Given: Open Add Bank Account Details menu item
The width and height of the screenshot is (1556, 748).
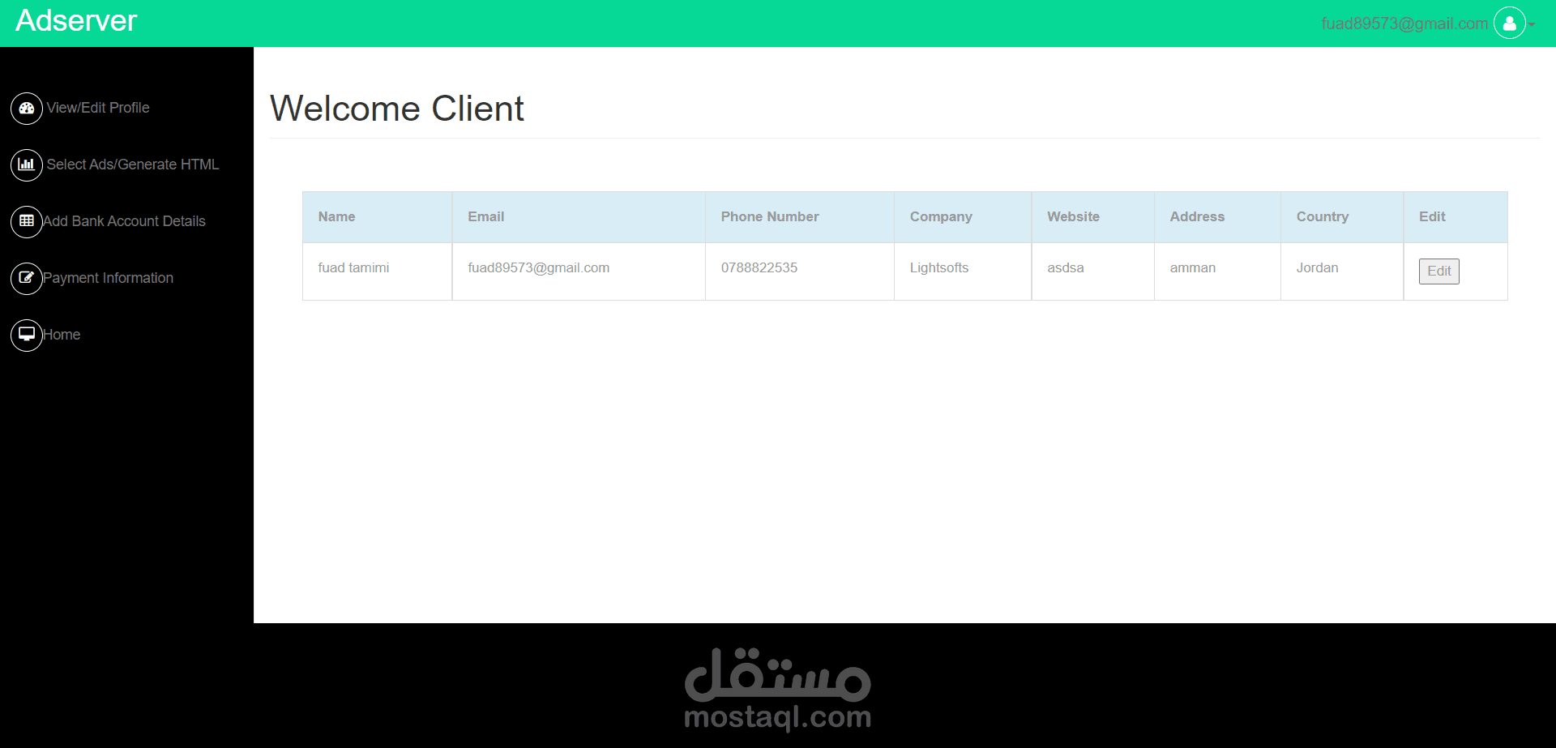Looking at the screenshot, I should click(x=124, y=221).
